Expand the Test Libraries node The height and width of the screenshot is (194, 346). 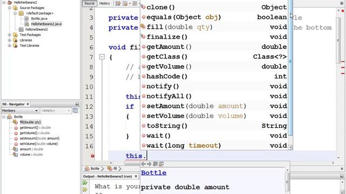10,45
